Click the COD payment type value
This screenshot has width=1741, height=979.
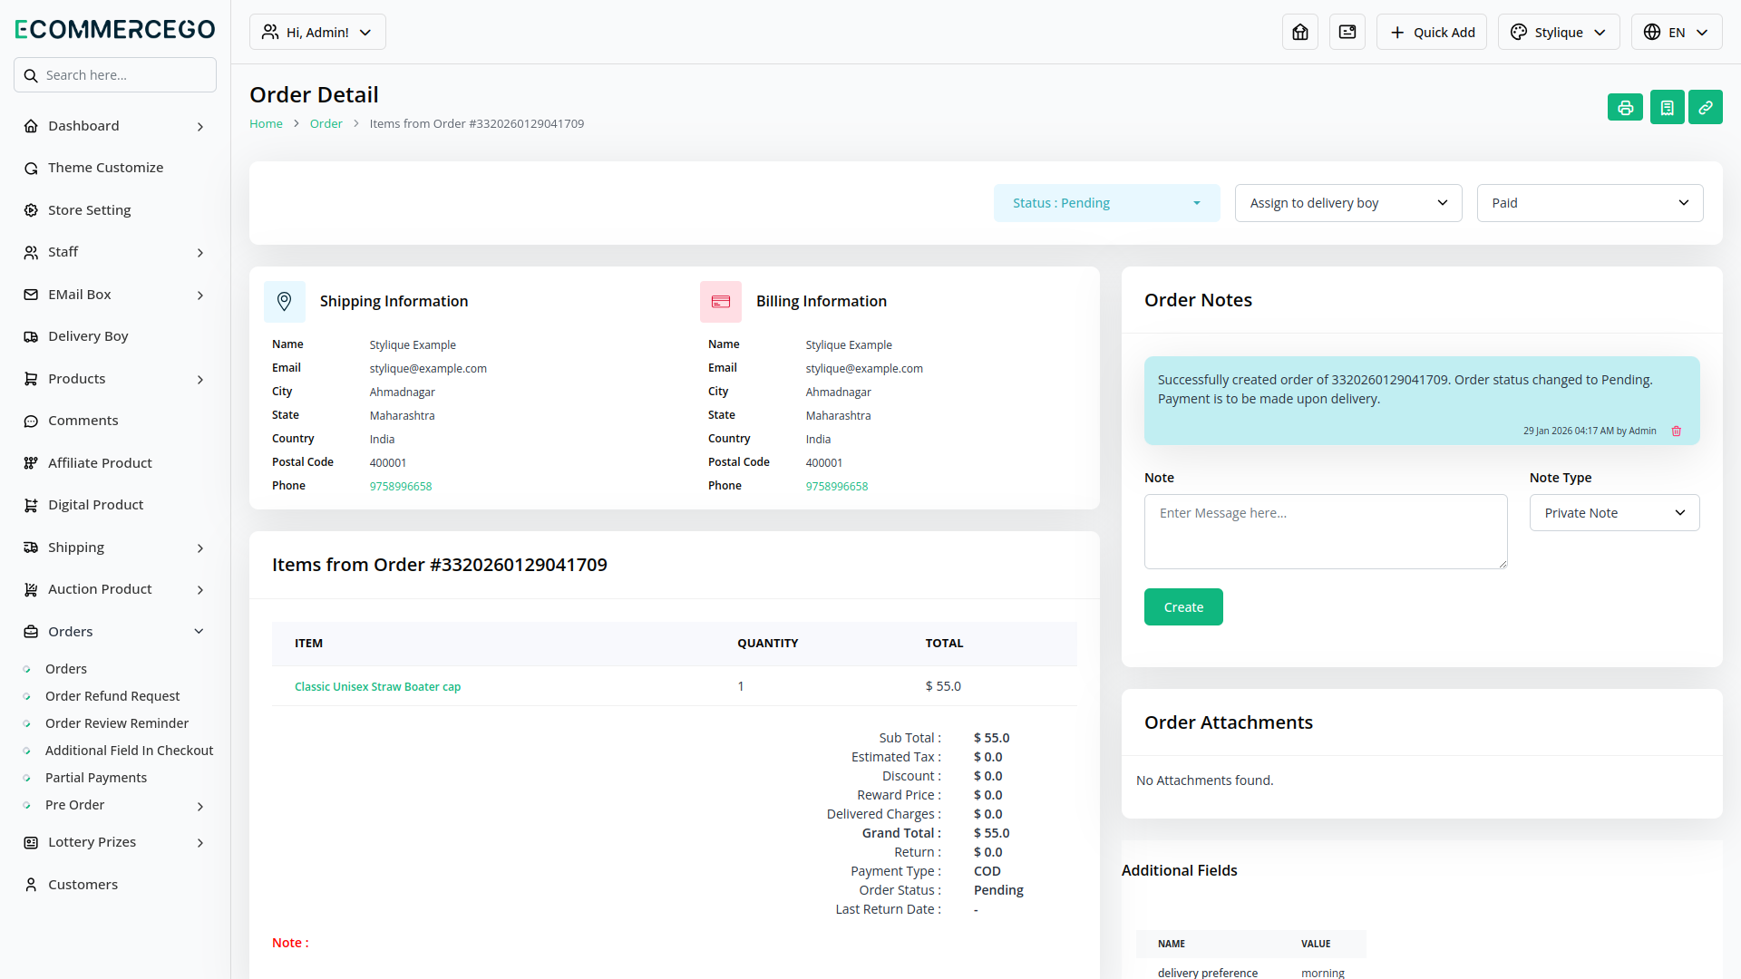click(987, 871)
